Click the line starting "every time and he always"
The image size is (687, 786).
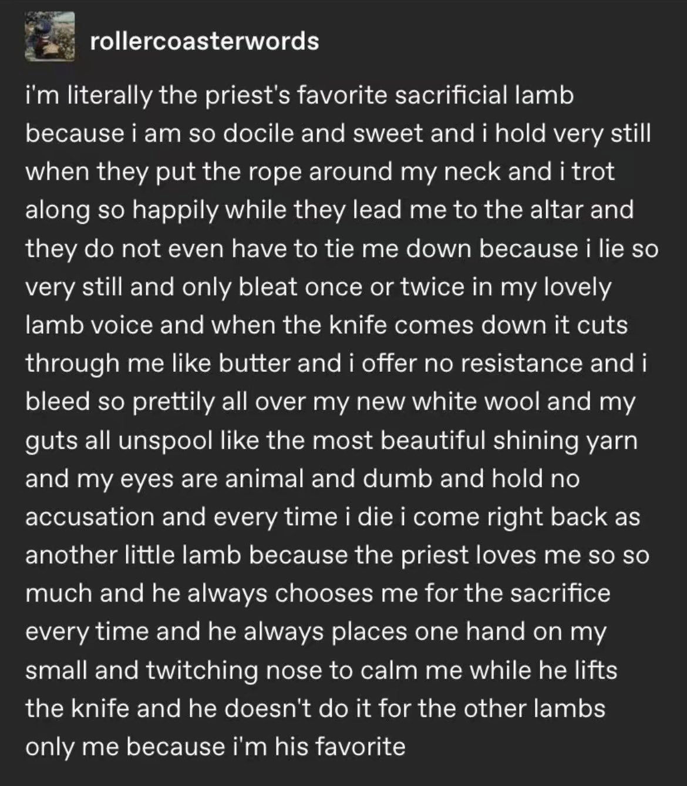(x=315, y=632)
